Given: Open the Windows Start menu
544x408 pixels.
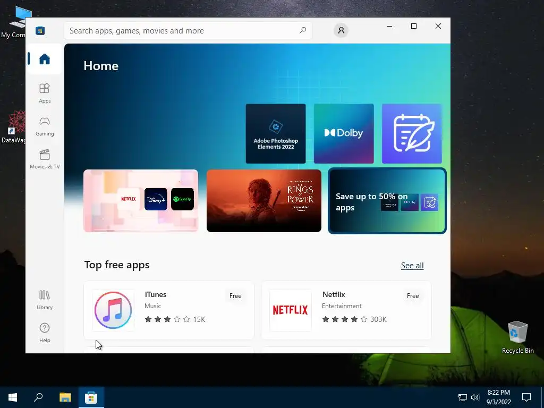Looking at the screenshot, I should 13,397.
